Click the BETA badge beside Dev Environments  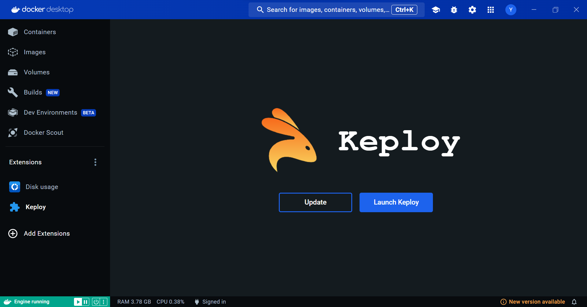(x=88, y=113)
